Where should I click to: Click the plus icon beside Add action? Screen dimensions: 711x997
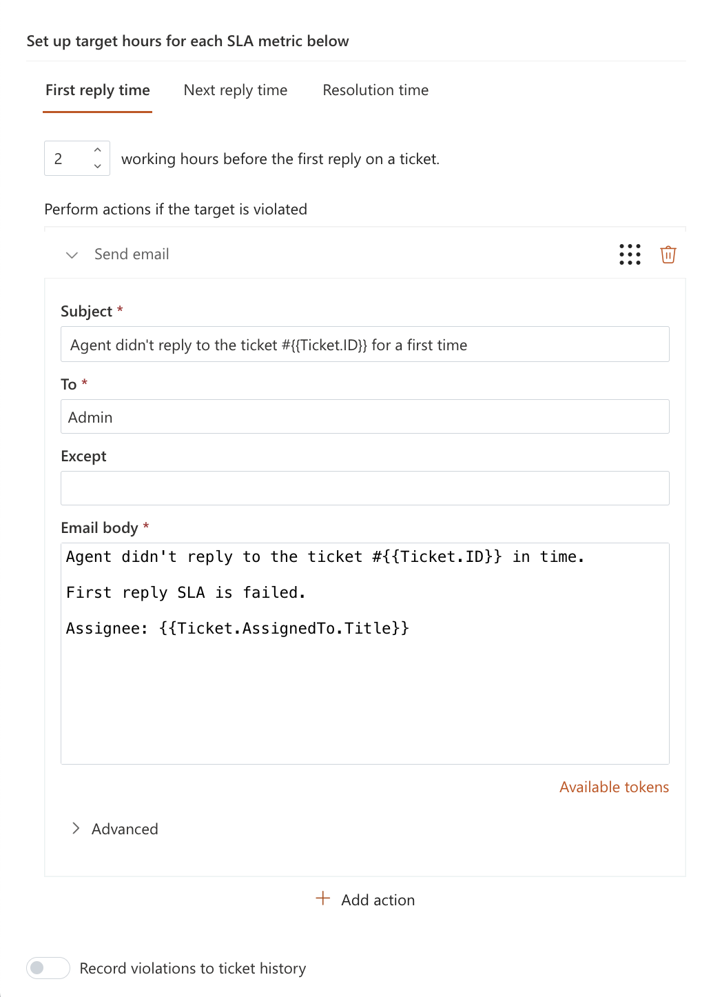coord(322,898)
